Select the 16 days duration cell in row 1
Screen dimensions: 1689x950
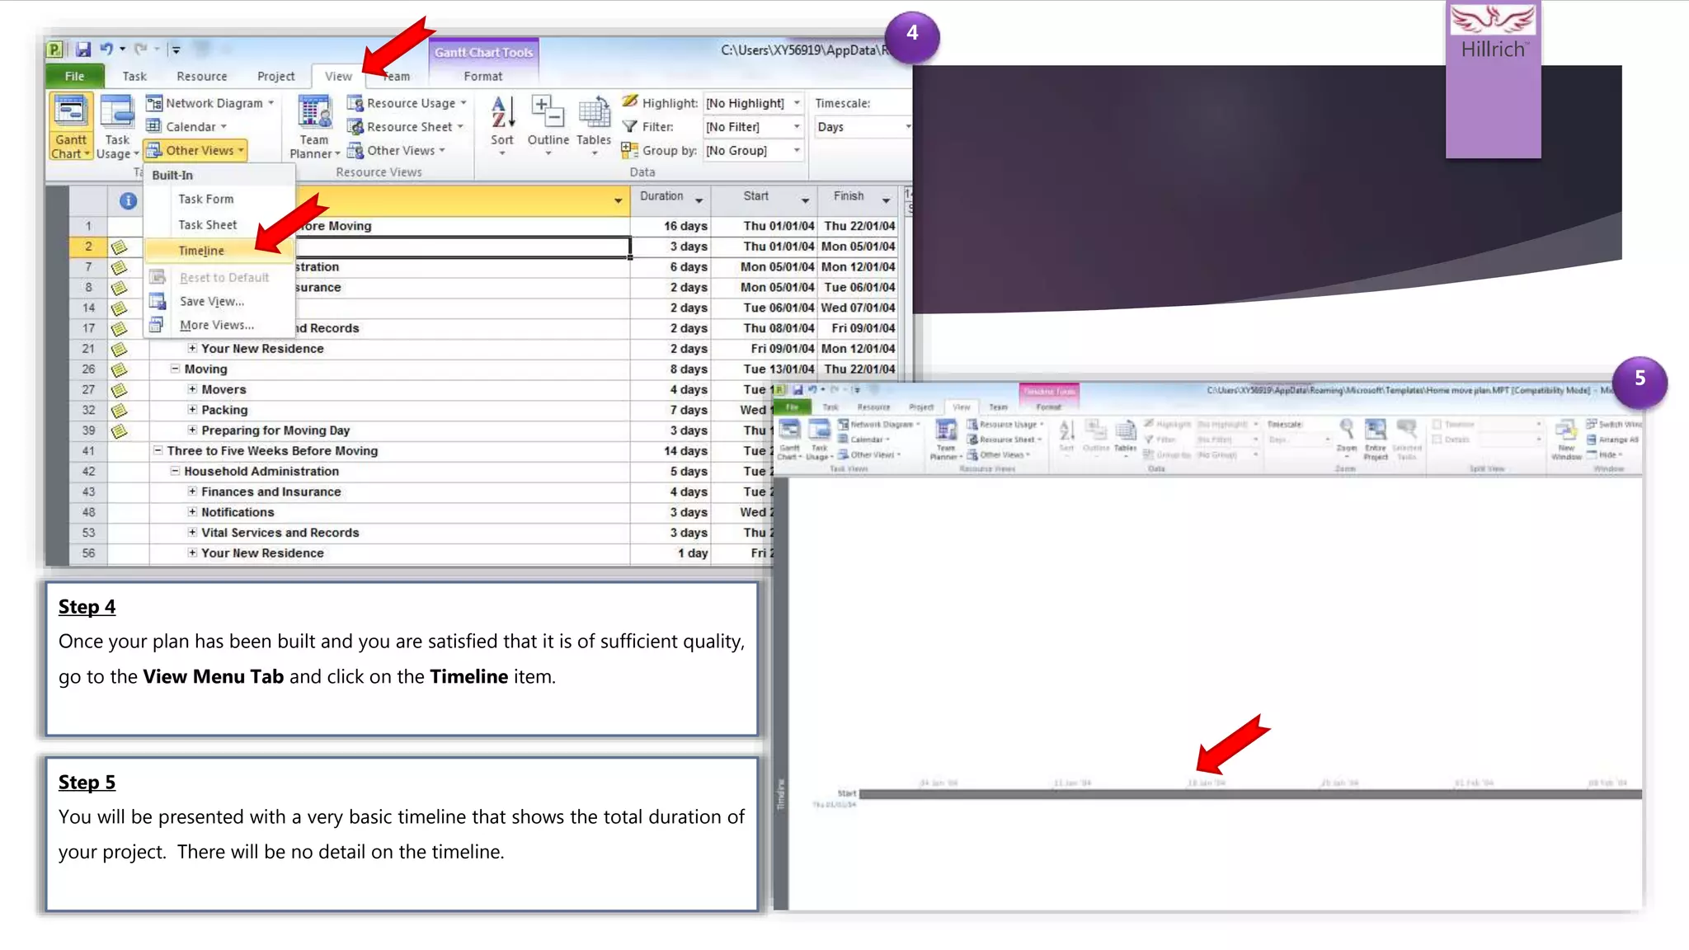pos(670,226)
